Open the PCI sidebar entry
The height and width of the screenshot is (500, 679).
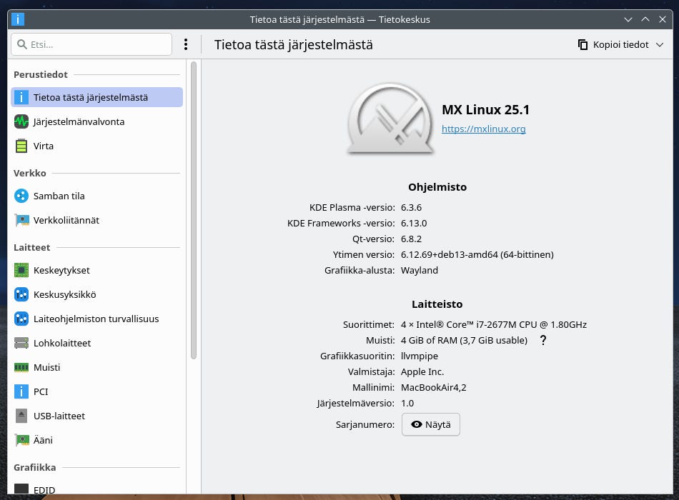coord(41,391)
